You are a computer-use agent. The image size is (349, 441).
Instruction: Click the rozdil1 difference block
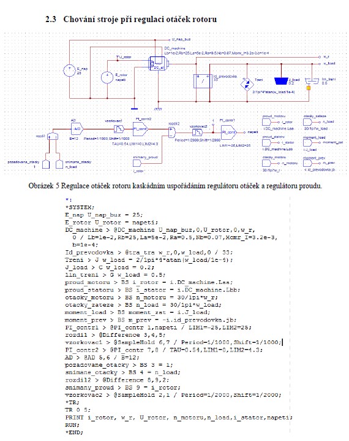tap(52, 136)
